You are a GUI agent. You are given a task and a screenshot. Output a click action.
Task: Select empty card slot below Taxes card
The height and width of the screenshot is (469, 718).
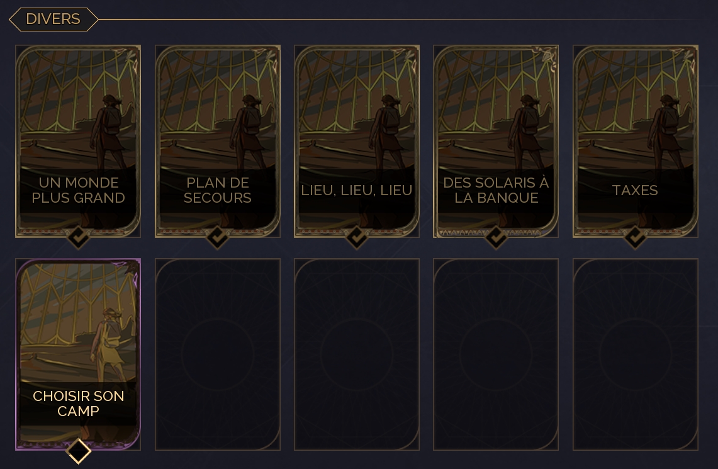(636, 354)
